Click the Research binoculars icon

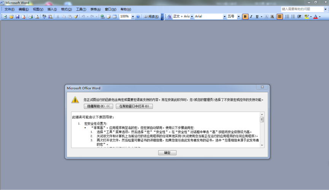tap(50, 17)
